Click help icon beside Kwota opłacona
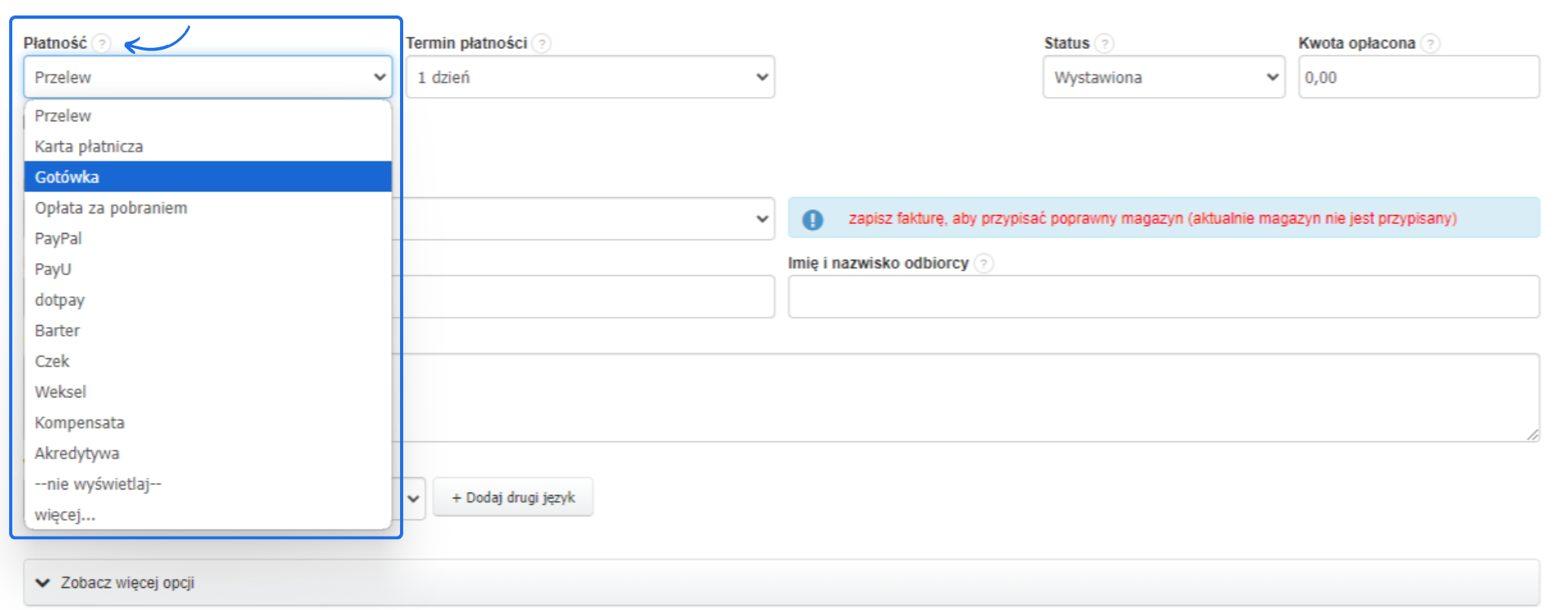The height and width of the screenshot is (610, 1564). 1430,43
